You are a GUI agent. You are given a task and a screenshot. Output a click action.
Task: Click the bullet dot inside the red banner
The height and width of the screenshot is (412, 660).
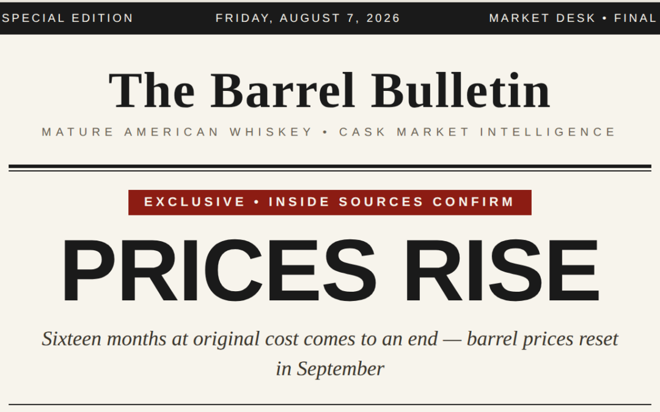click(257, 202)
